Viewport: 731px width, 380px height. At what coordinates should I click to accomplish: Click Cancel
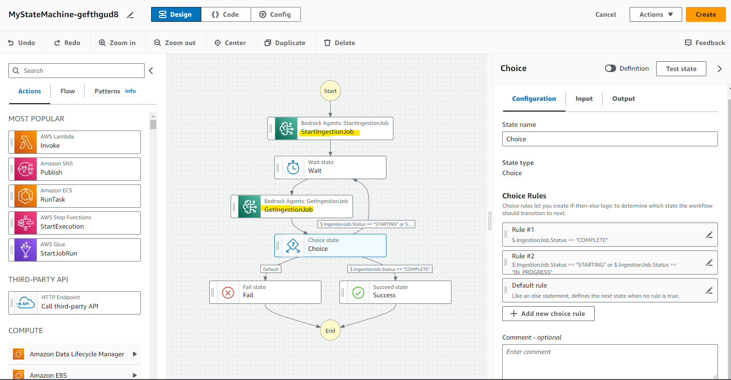pos(605,14)
